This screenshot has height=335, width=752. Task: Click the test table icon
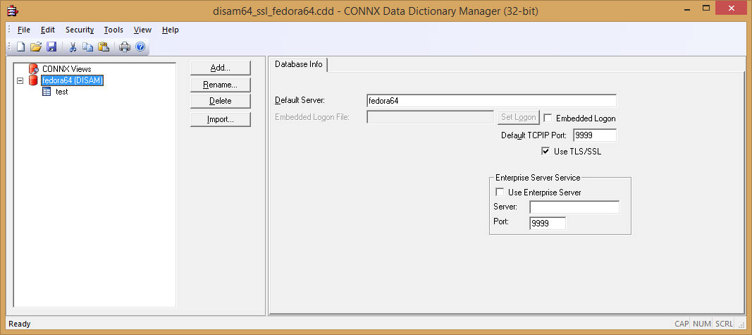(x=47, y=92)
